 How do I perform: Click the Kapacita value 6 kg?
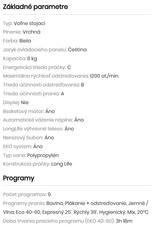32,59
